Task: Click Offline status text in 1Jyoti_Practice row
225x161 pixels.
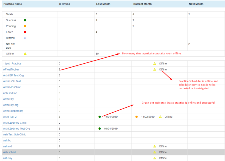Action: 163,64
